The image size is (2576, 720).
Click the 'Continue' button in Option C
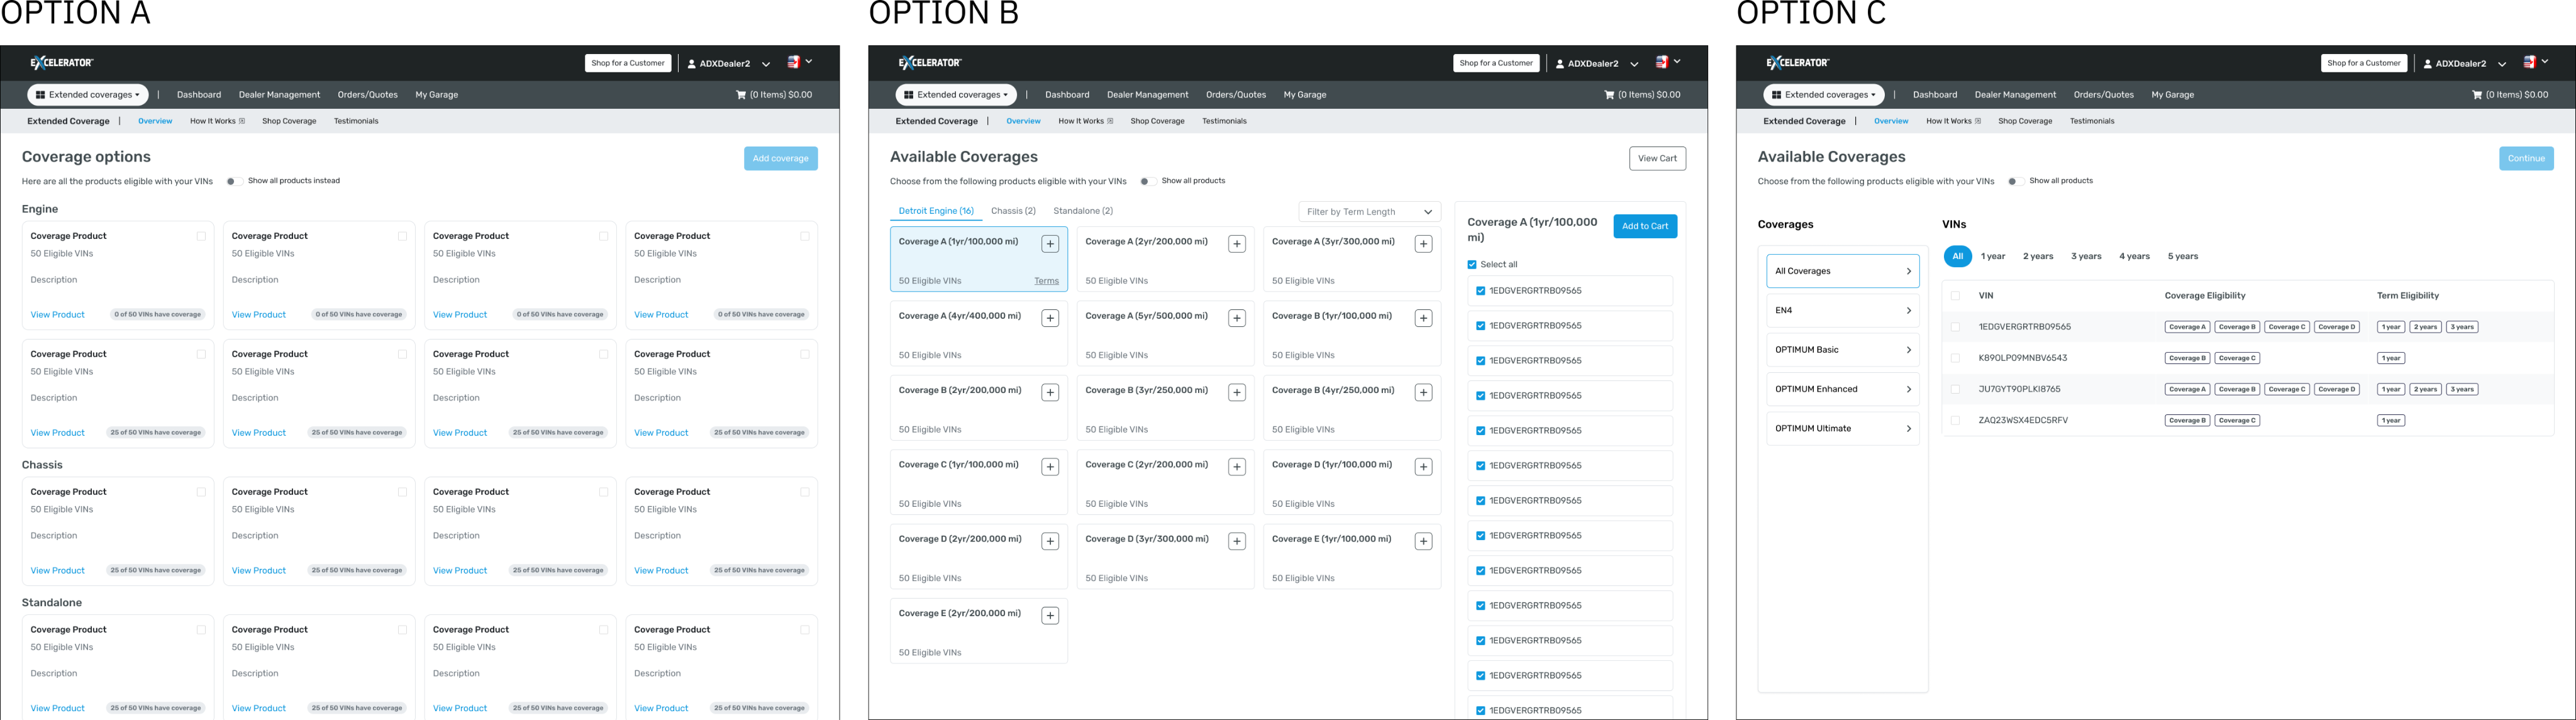pos(2526,158)
